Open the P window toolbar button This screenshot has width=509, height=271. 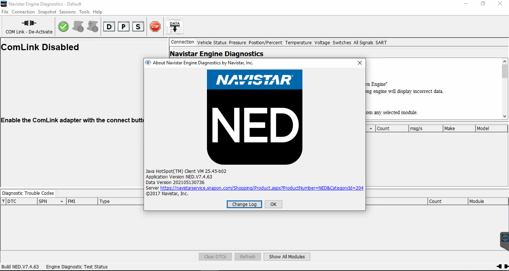click(x=123, y=27)
